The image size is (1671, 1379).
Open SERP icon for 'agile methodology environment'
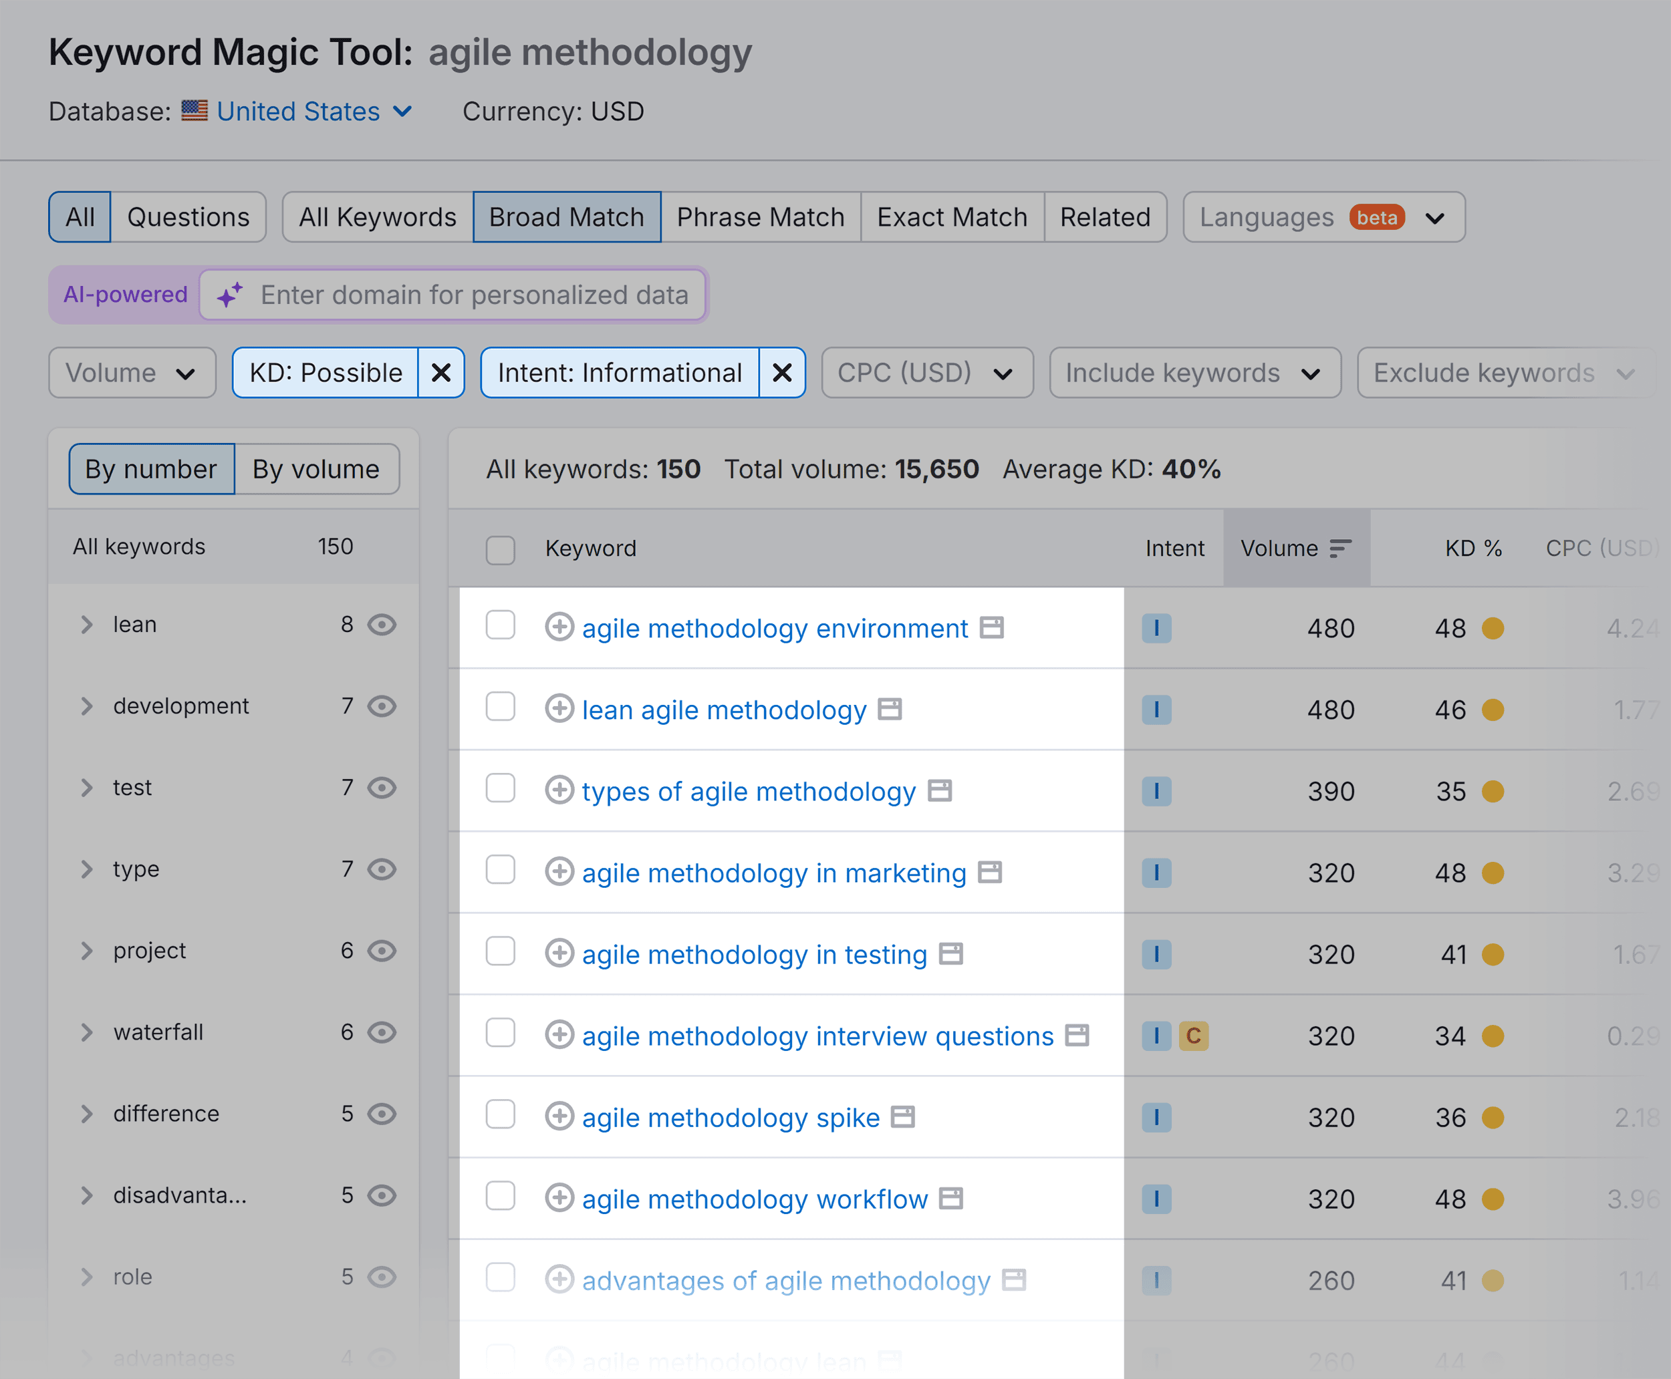tap(991, 627)
